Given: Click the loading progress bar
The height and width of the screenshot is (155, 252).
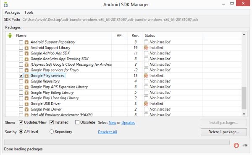Looking at the screenshot, I should tap(117, 142).
